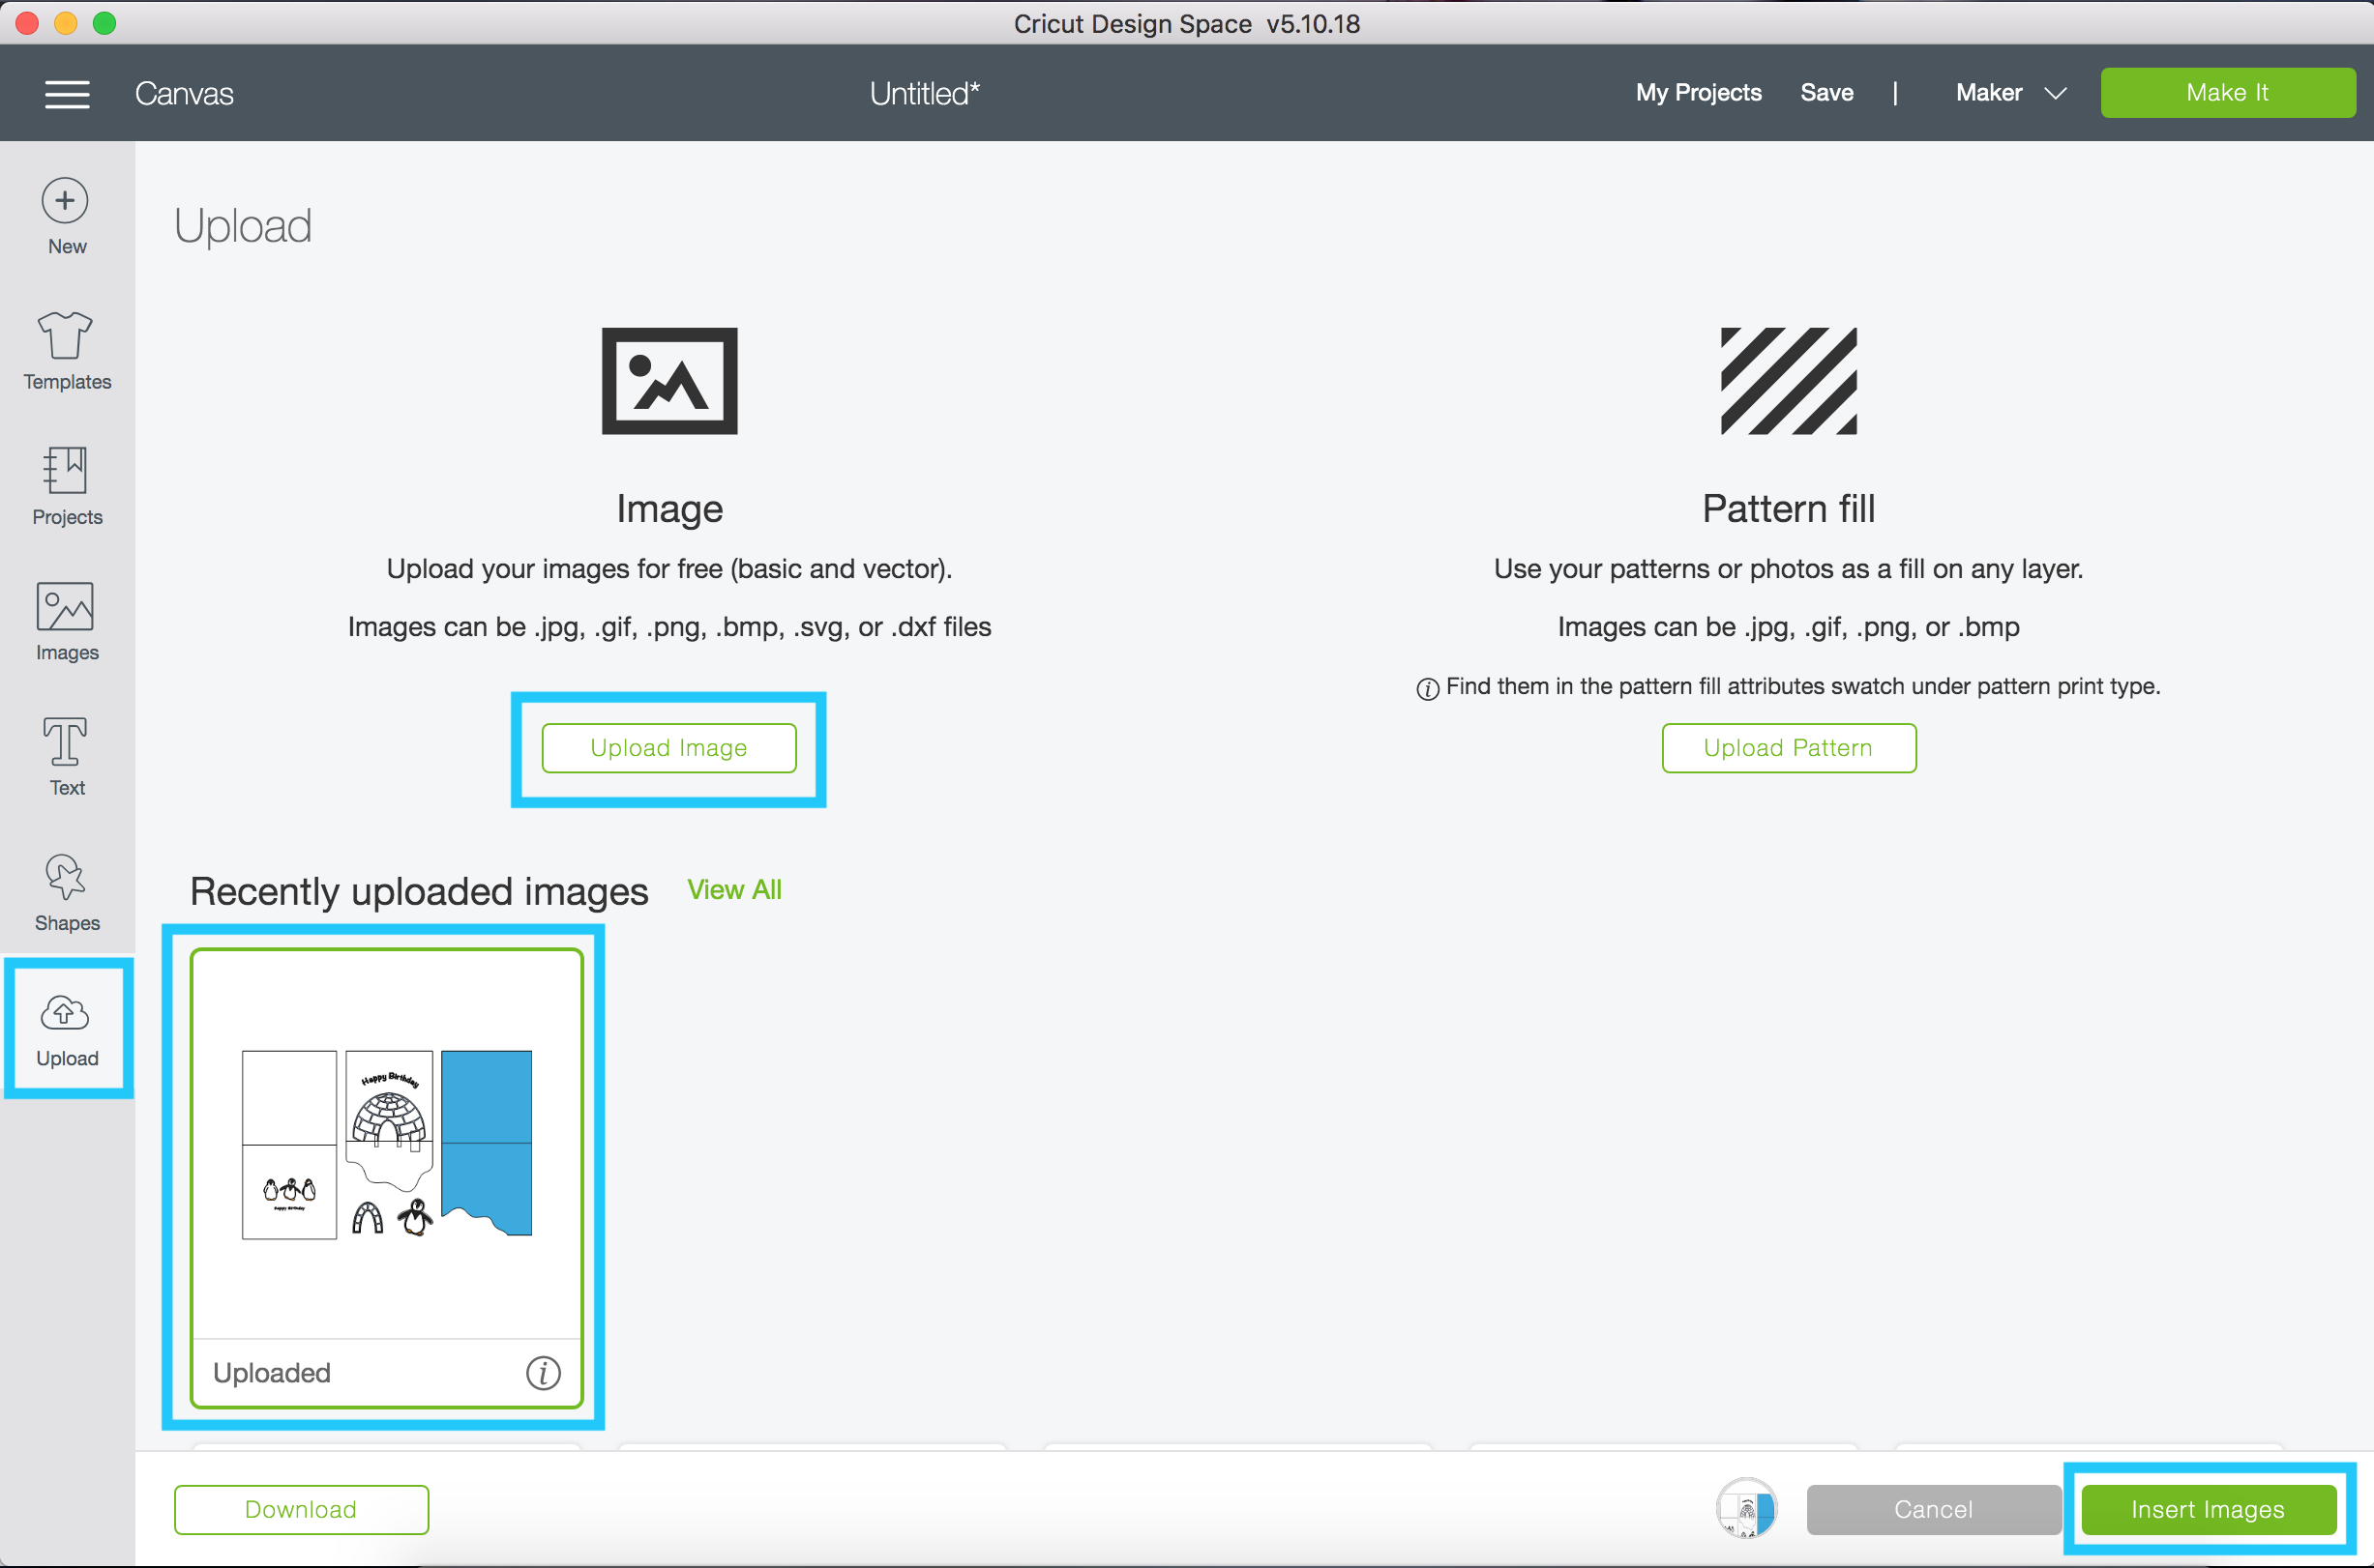This screenshot has width=2374, height=1568.
Task: Click the Untitled* project title
Action: [x=925, y=94]
